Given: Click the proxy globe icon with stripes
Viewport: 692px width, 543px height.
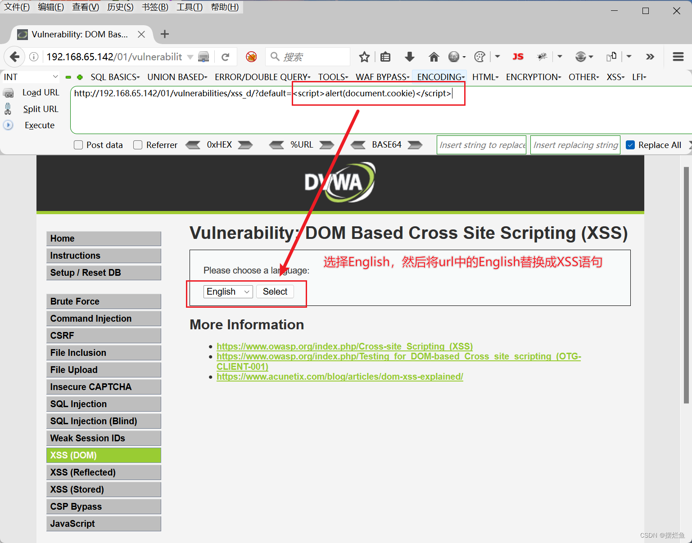Looking at the screenshot, I should 581,57.
